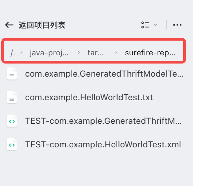Click chevron after root breadcrumb
The height and width of the screenshot is (186, 203).
coord(21,52)
